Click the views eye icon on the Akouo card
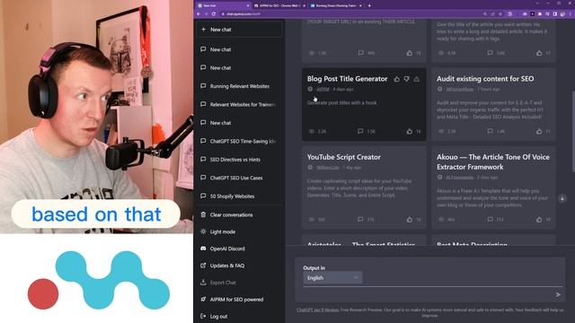575x323 pixels. 441,219
